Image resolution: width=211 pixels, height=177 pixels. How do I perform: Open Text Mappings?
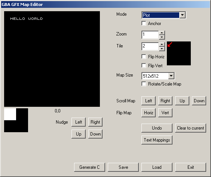coord(157,140)
